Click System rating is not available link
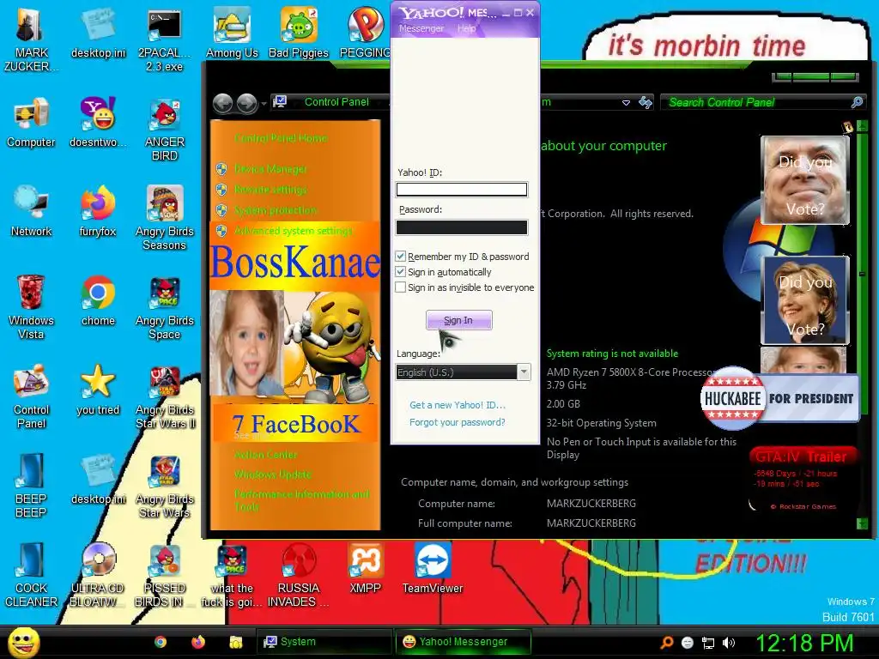 click(612, 354)
